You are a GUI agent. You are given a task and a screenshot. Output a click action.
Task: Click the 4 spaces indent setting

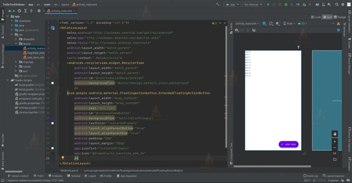click(x=333, y=180)
